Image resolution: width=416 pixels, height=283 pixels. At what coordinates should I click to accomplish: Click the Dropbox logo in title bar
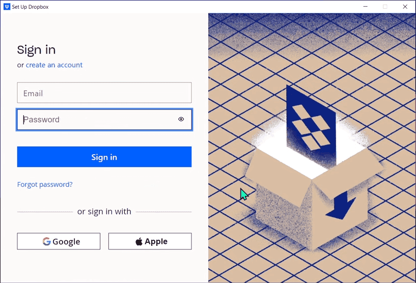(7, 7)
